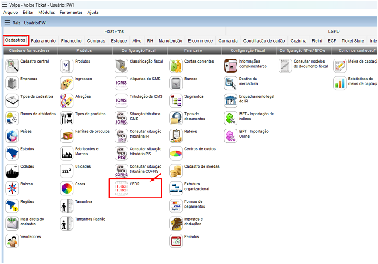
Task: Click the Consultar modelos de documento fiscal link
Action: pos(309,64)
